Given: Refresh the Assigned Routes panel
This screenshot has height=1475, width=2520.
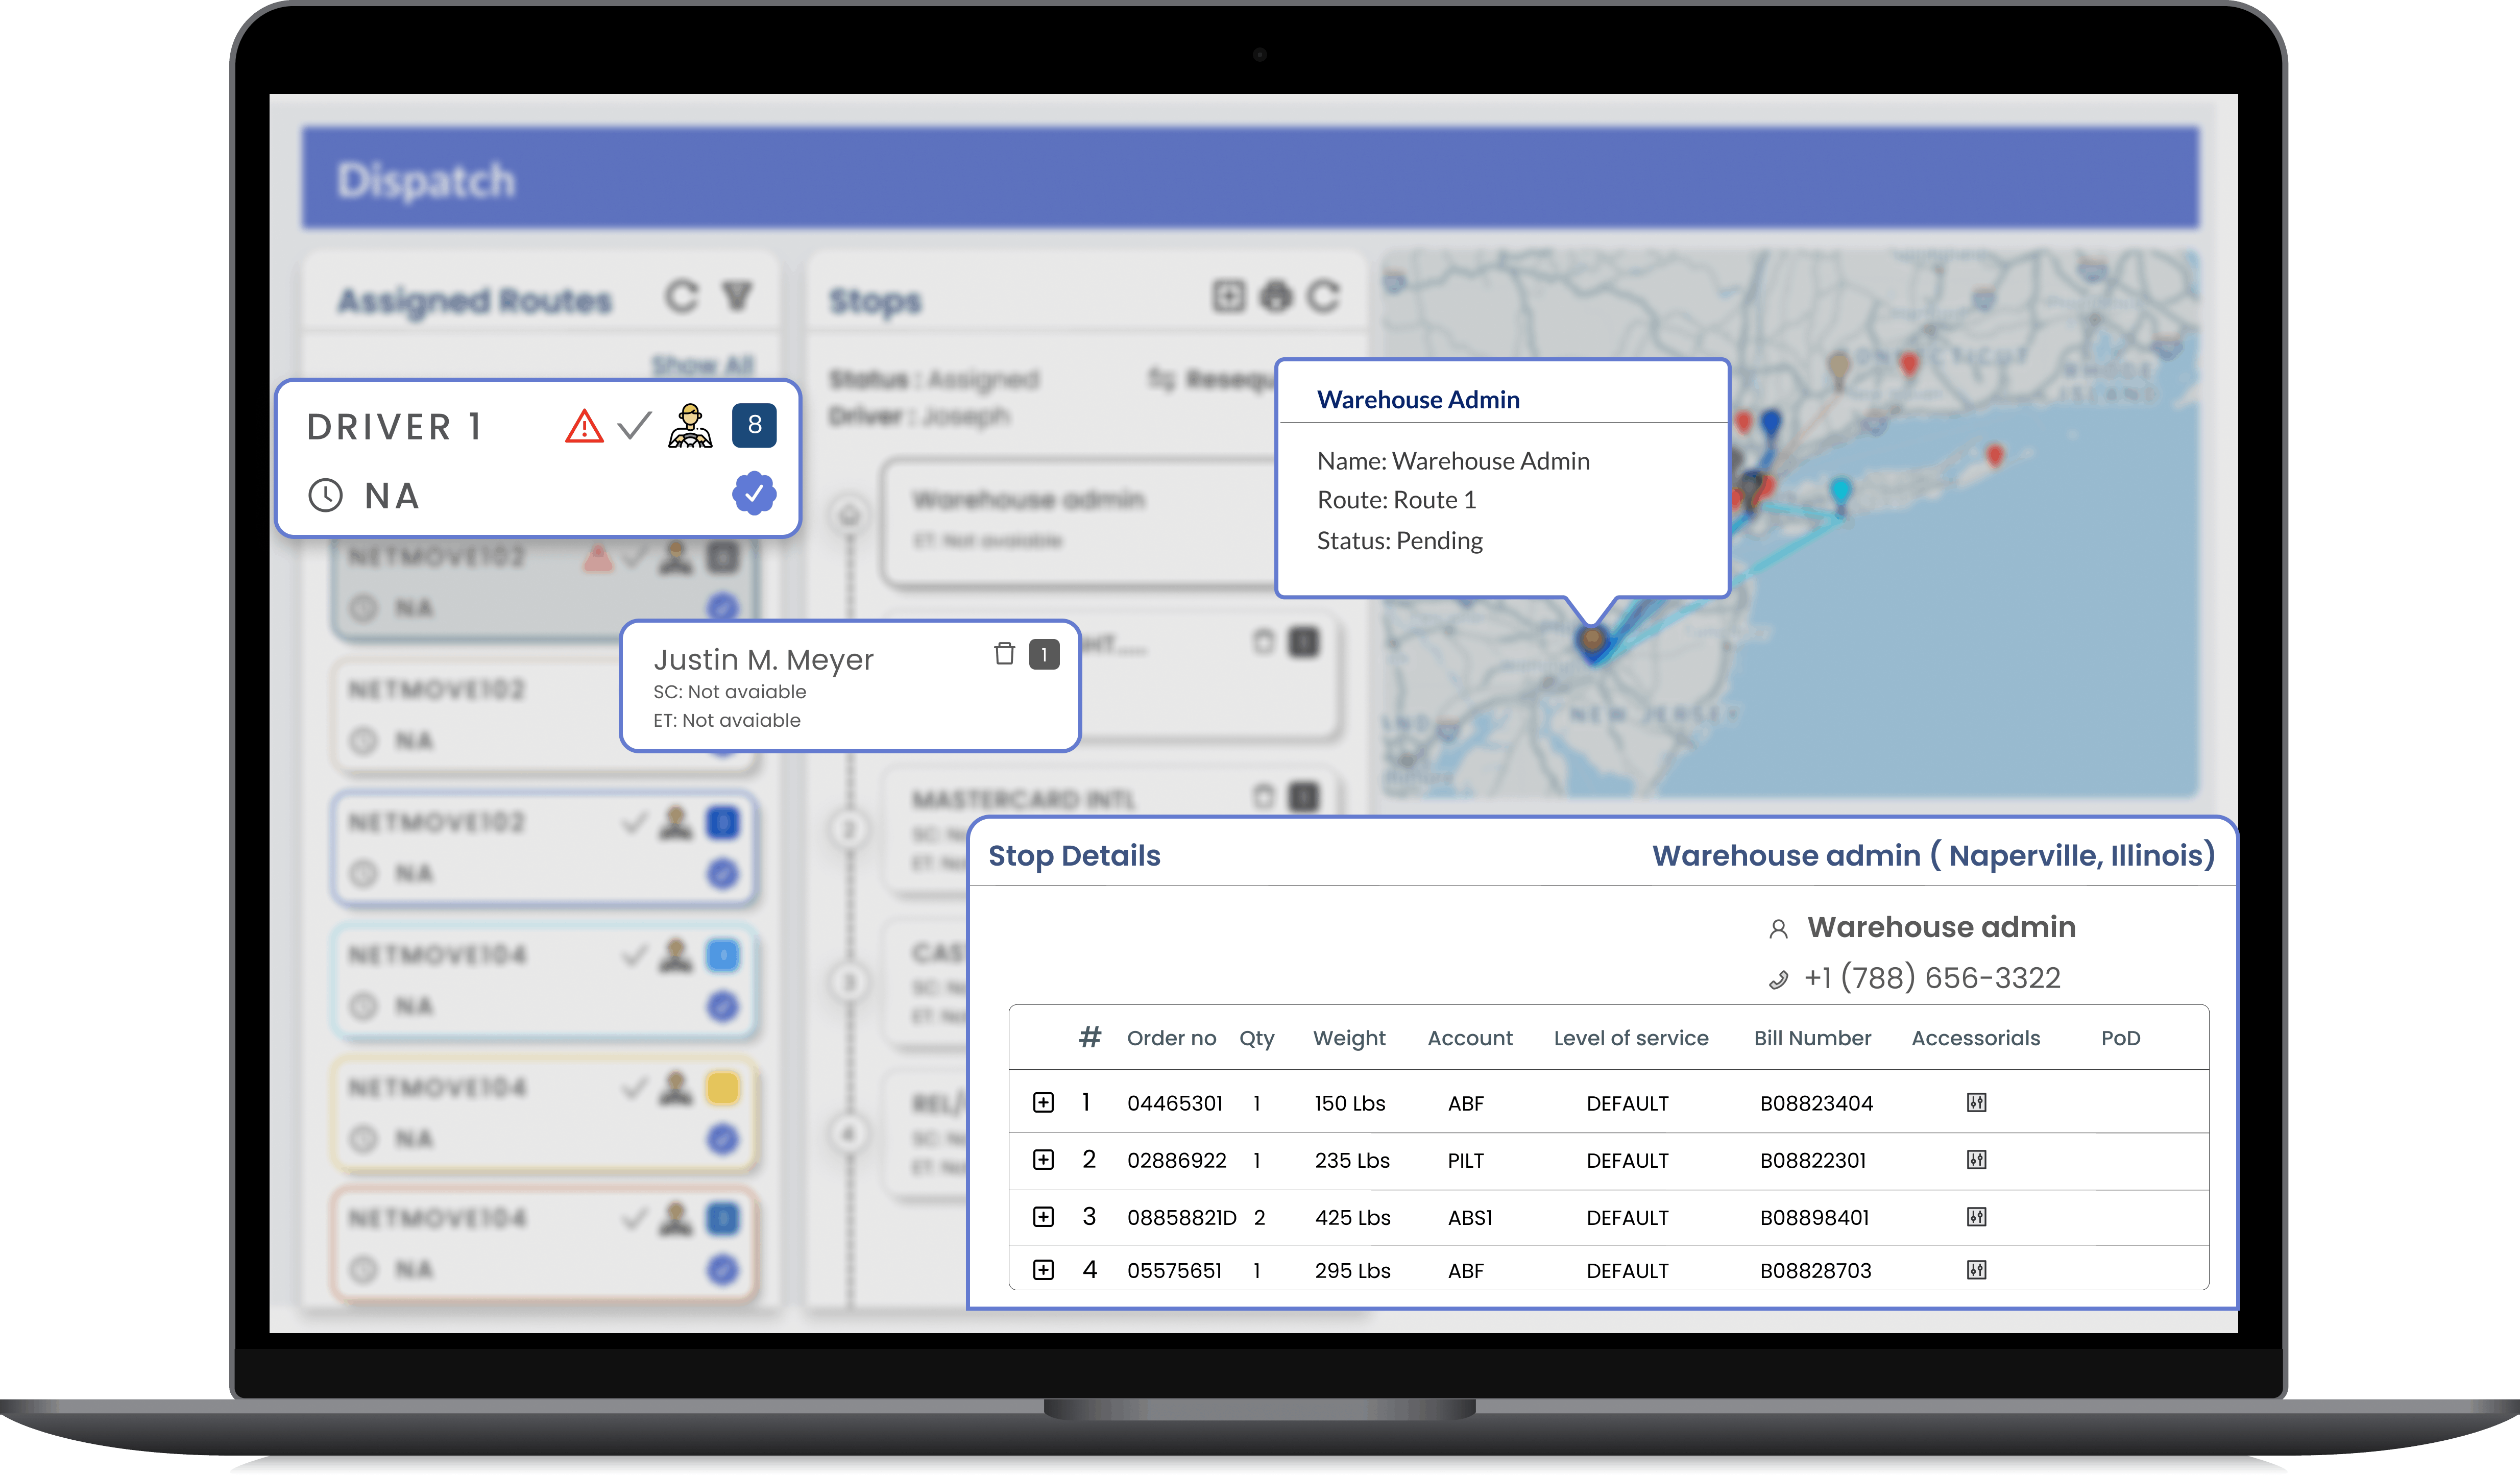Looking at the screenshot, I should (682, 296).
